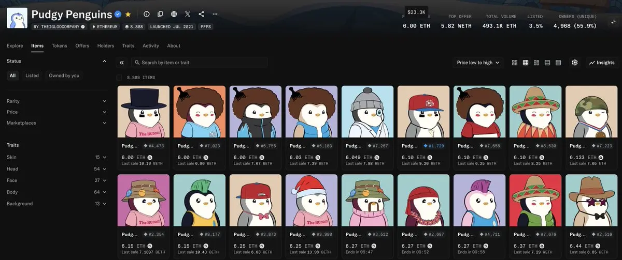Click the Pudgy Penguins collection avatar
The image size is (622, 260).
tap(17, 18)
